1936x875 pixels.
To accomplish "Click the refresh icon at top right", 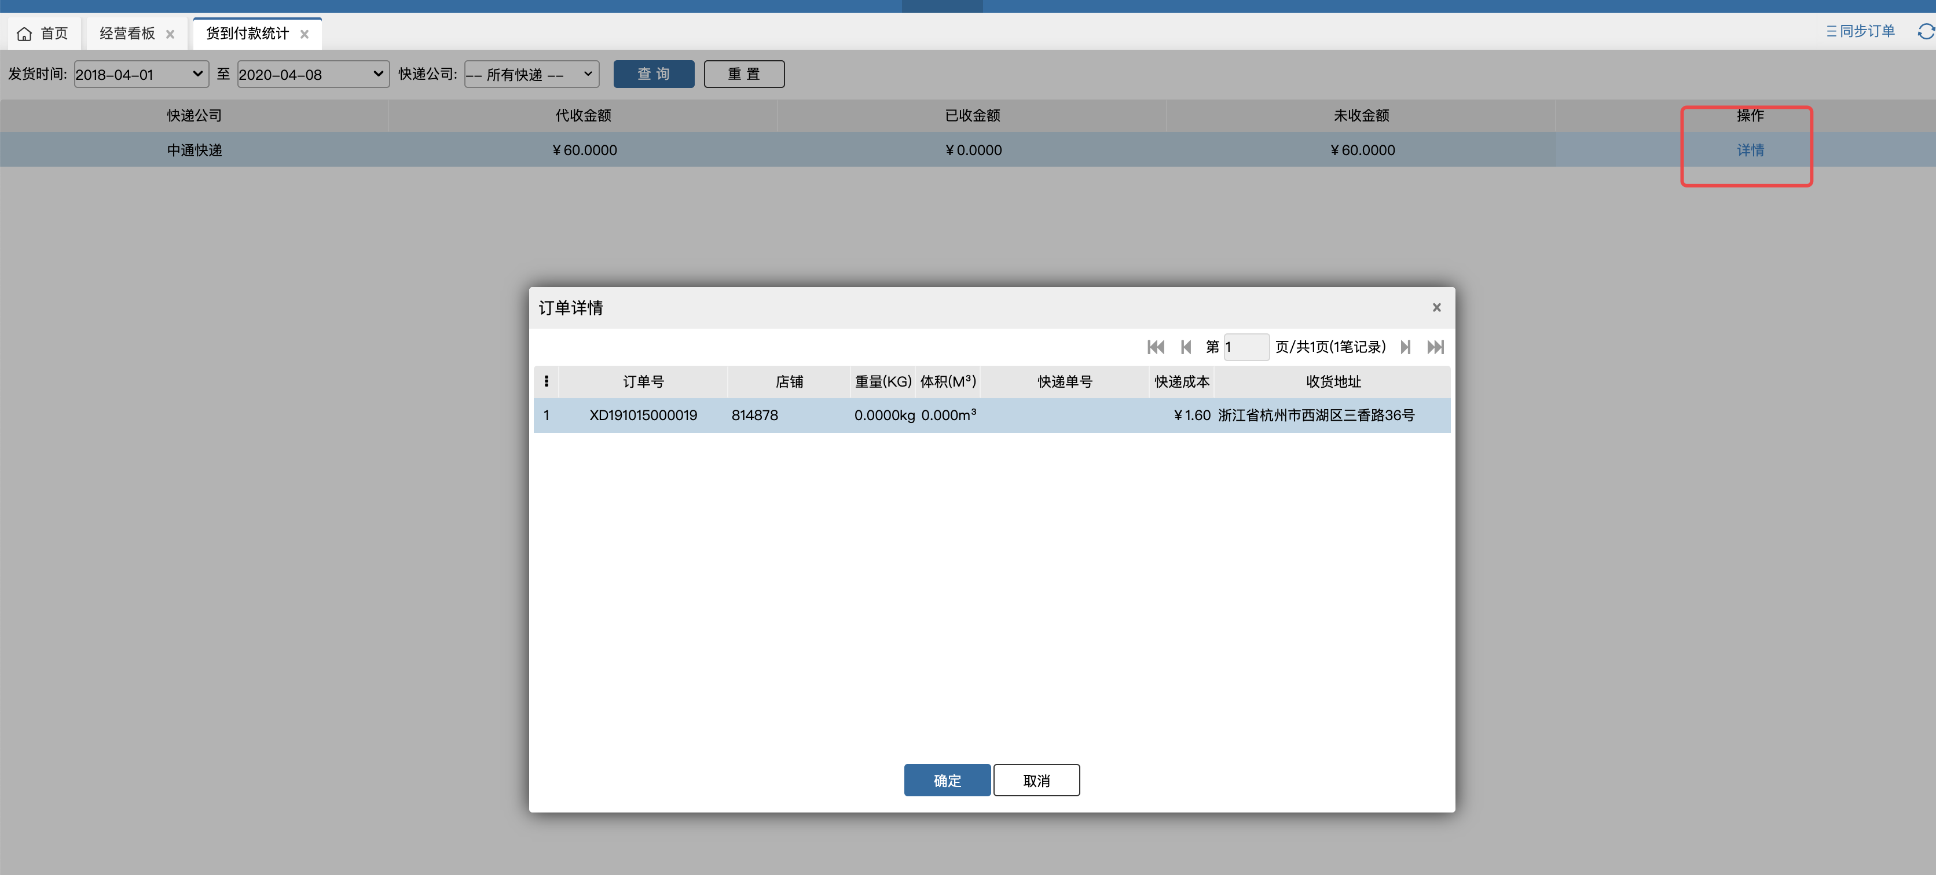I will pos(1926,32).
